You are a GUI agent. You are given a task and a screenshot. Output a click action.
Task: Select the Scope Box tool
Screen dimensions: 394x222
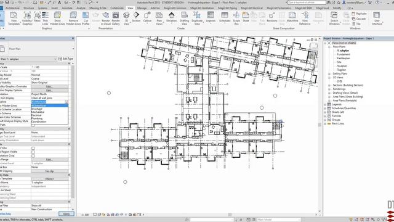236,18
